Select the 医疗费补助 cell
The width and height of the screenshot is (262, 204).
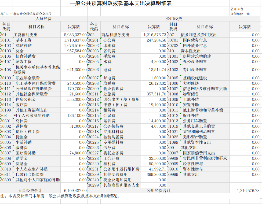(37, 153)
